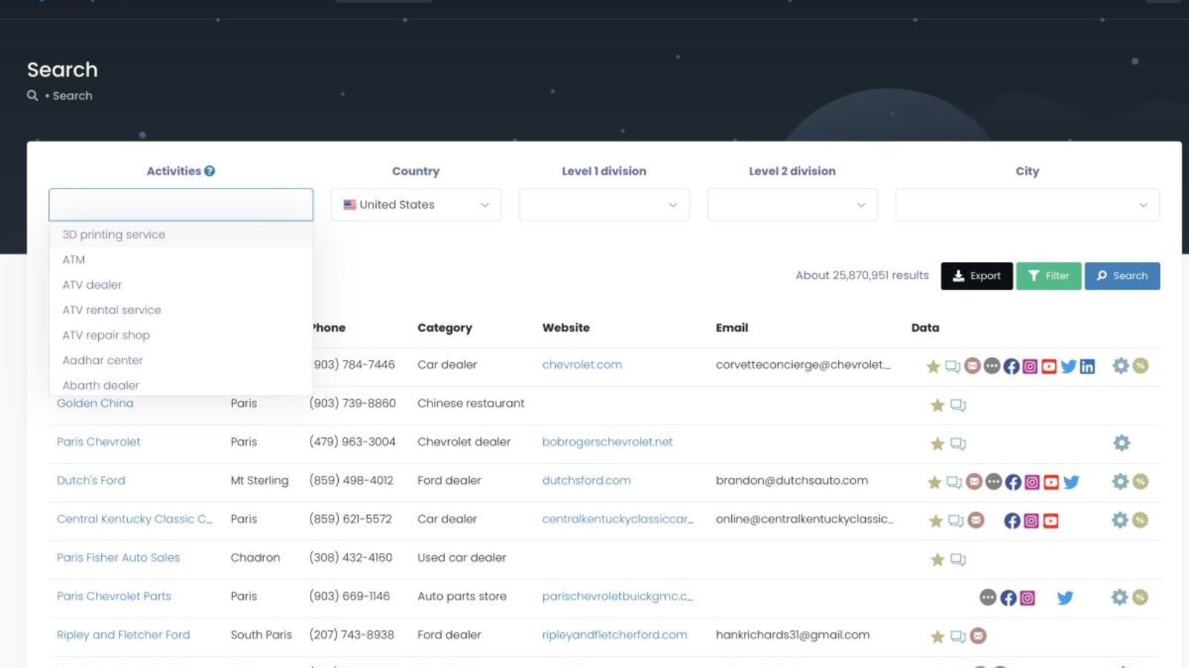Open Twitter icon for Paris Chevrolet Parts

tap(1065, 597)
